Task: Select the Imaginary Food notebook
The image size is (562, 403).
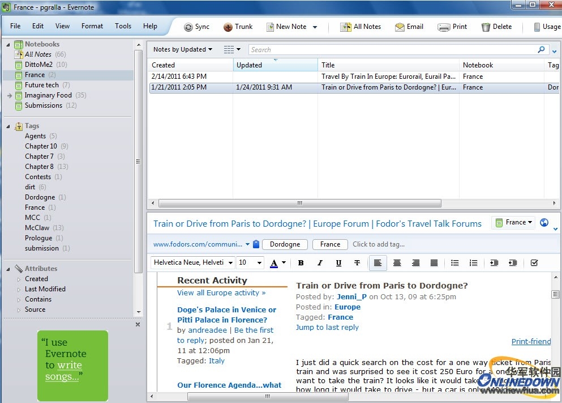Action: 48,95
